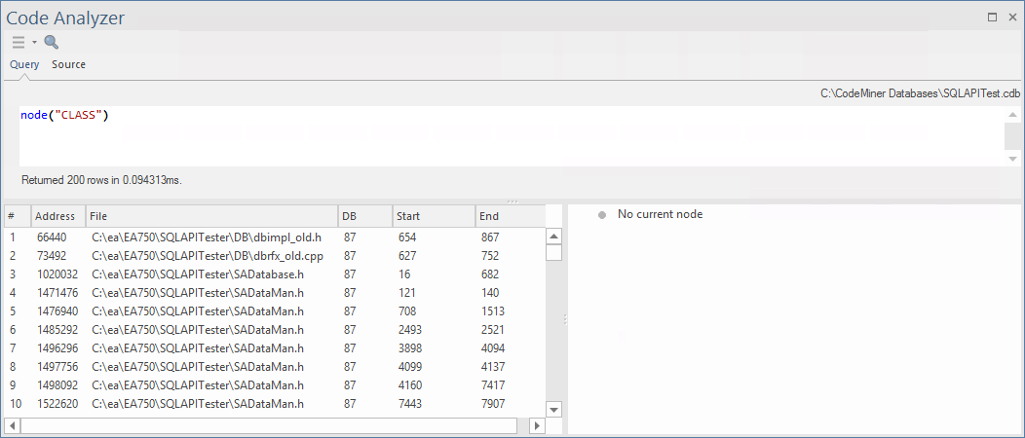Expand the dropdown arrow beside the hamburger menu
This screenshot has width=1025, height=438.
click(34, 43)
